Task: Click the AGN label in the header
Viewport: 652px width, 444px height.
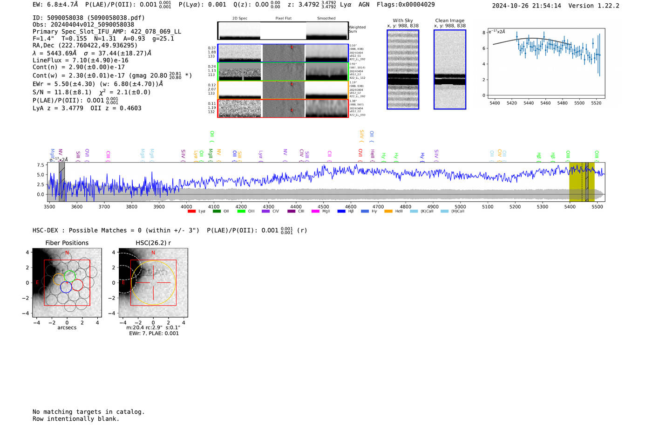Action: pyautogui.click(x=364, y=5)
